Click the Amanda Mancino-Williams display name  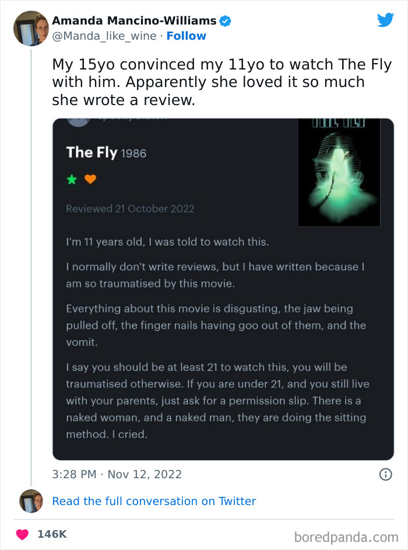tap(134, 20)
